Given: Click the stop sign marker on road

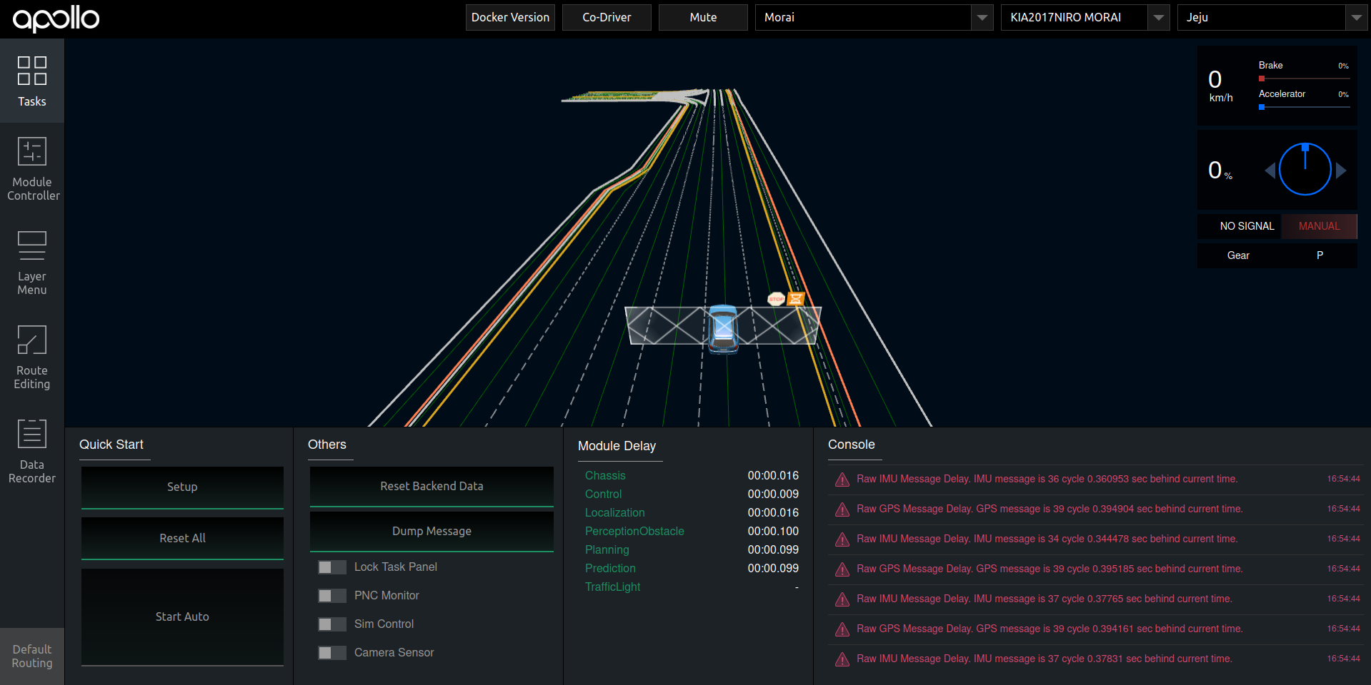Looking at the screenshot, I should tap(776, 299).
